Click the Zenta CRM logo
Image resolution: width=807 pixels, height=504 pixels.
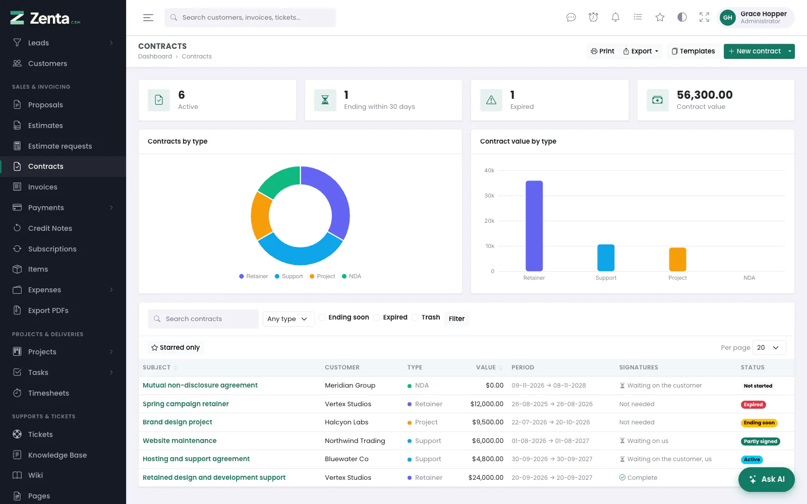(x=45, y=19)
